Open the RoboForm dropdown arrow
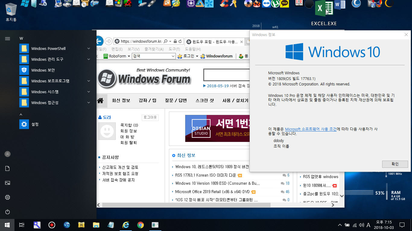The height and width of the screenshot is (231, 412). [129, 56]
